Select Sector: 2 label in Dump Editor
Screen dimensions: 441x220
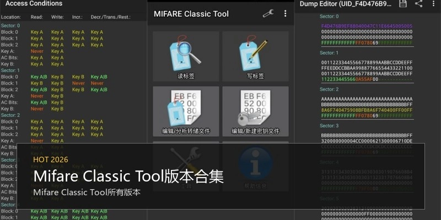tap(329, 89)
